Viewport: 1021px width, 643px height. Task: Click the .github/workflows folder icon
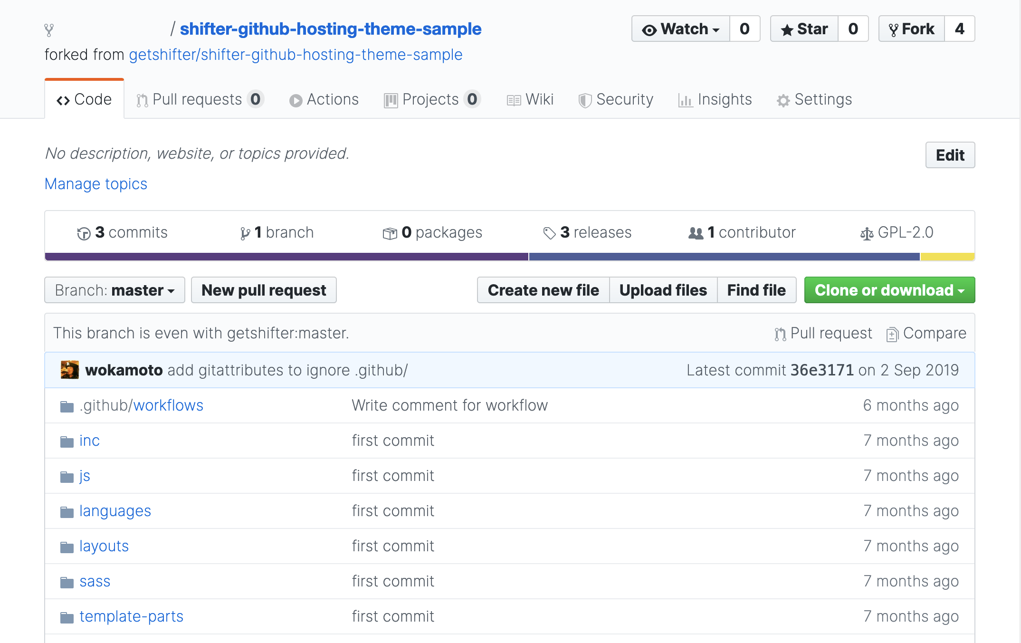67,406
